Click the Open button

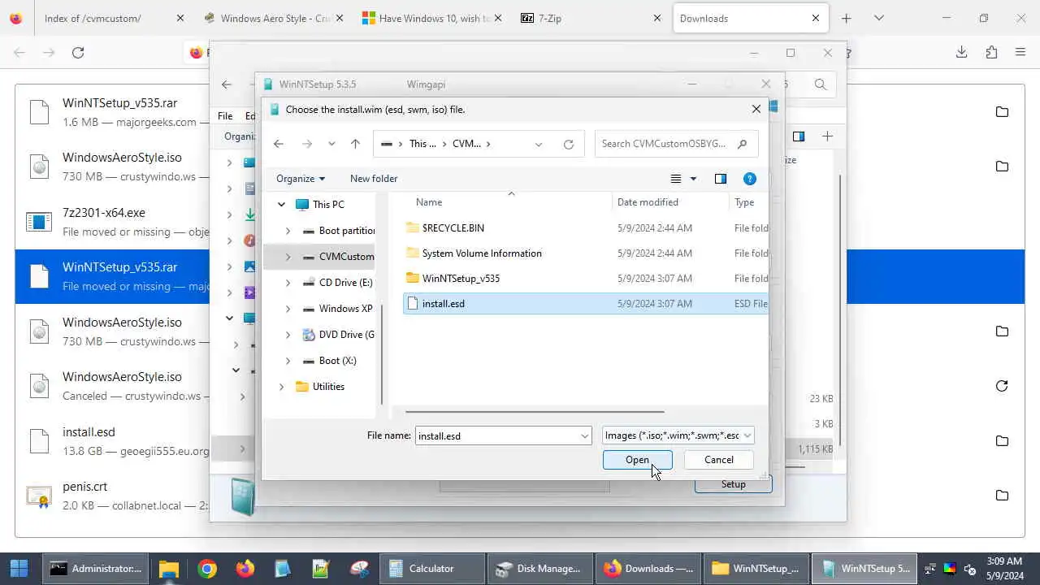638,460
